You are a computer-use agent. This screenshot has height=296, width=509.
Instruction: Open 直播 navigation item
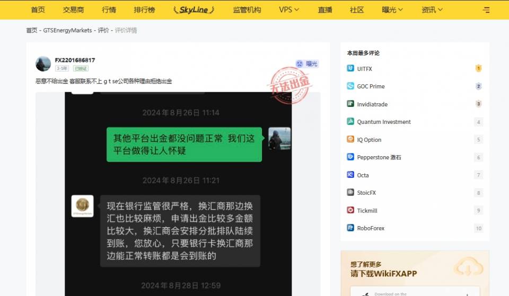325,10
